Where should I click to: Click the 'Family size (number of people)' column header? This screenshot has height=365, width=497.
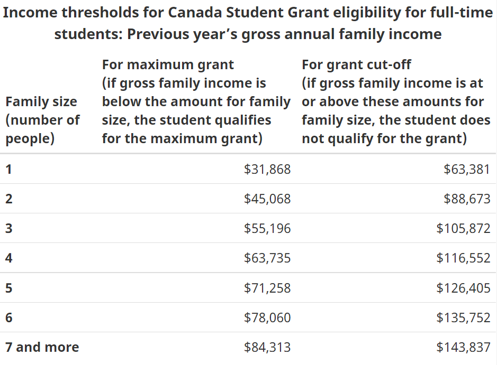pos(42,120)
